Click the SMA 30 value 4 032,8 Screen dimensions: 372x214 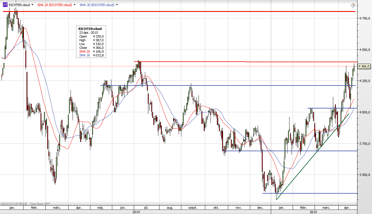click(x=98, y=55)
